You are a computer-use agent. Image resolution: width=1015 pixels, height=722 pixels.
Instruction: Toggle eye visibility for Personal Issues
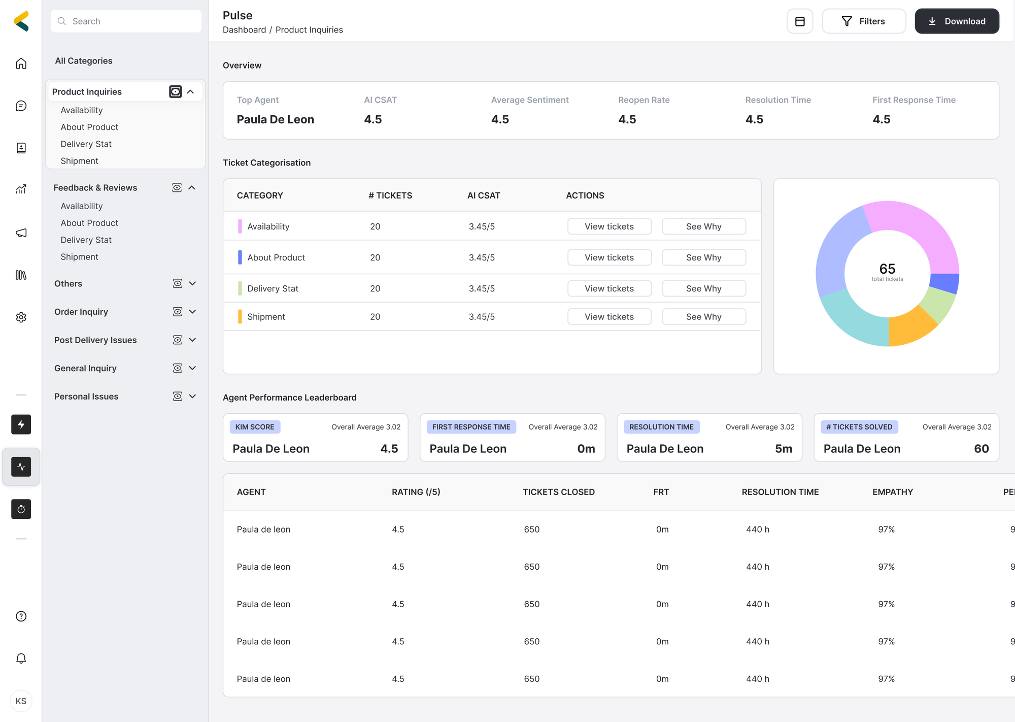(x=177, y=396)
